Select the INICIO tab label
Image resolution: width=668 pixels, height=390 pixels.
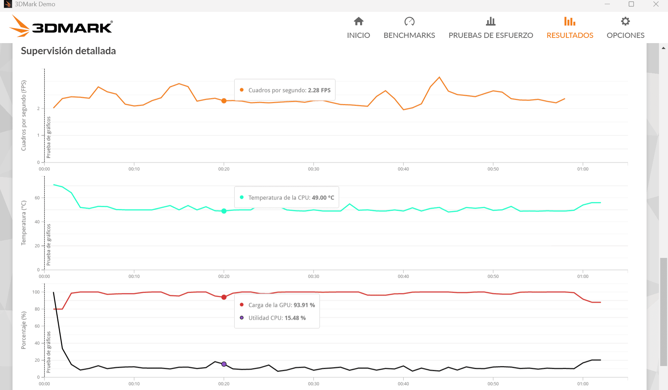pos(358,35)
